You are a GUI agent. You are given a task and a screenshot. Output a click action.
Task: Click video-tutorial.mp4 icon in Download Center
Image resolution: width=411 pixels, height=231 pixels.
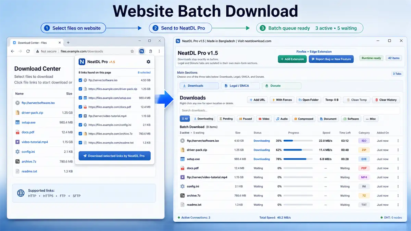17,142
